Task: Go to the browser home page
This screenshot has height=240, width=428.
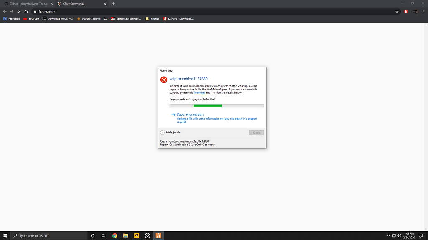Action: (x=26, y=12)
